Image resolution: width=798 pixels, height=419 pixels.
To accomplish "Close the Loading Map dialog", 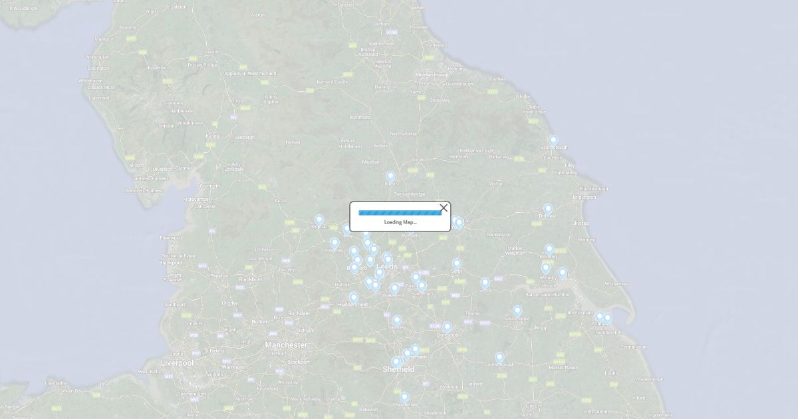I will [x=444, y=208].
